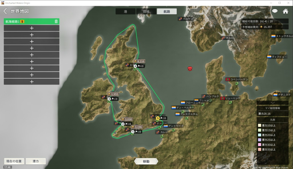This screenshot has width=293, height=169.
Task: Click the flag icon beside カレー
Action: (x=158, y=132)
